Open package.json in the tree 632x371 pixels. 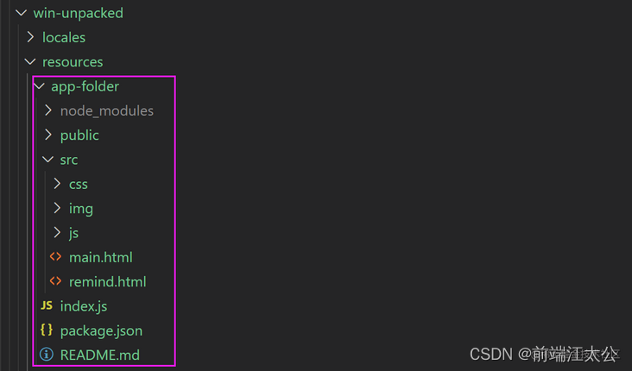click(101, 330)
